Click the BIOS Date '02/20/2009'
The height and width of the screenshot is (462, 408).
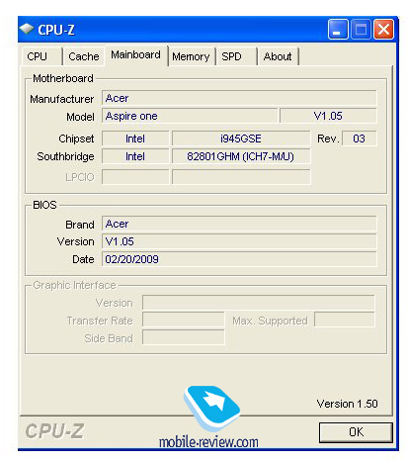pyautogui.click(x=239, y=259)
